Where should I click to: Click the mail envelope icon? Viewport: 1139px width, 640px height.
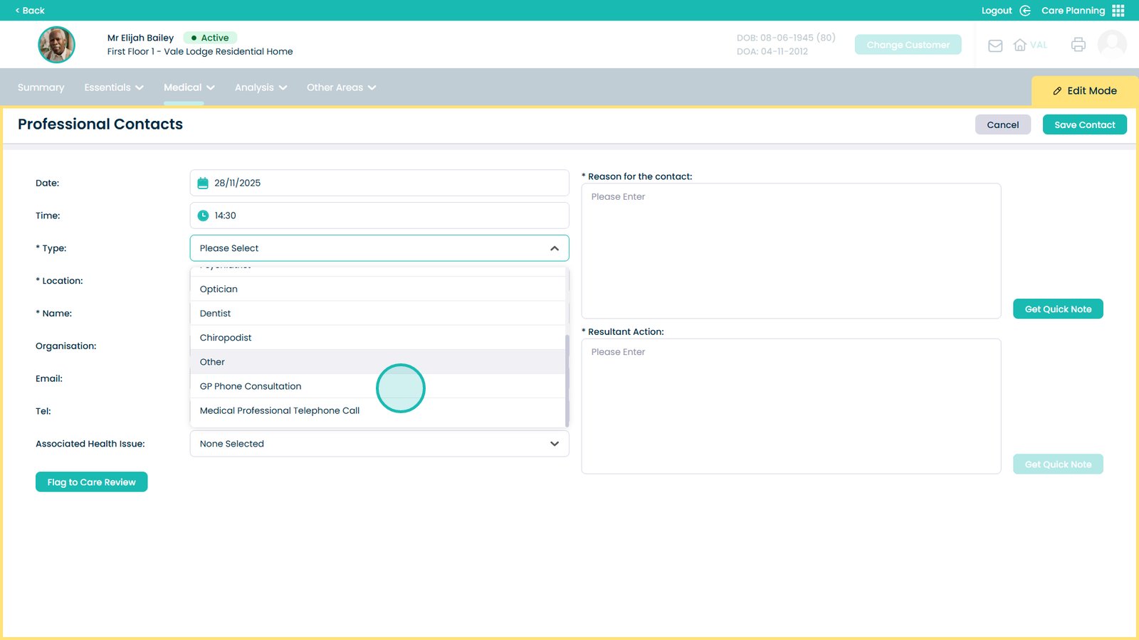(x=995, y=46)
